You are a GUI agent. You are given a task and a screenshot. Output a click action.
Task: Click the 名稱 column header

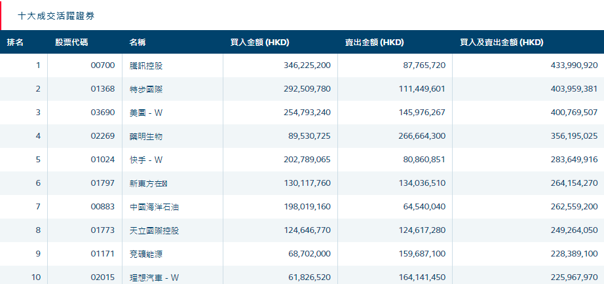(x=138, y=43)
